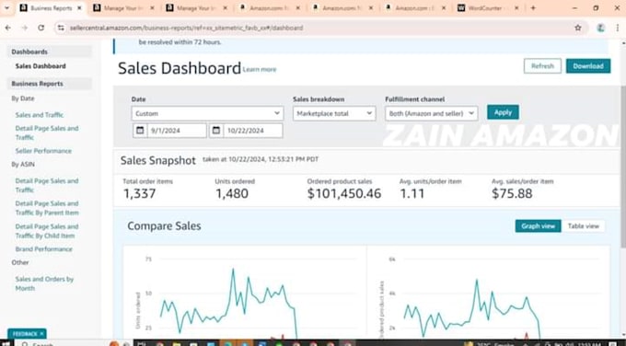Open the tab search chevron
Viewport: 626px width, 346px height.
[6, 8]
